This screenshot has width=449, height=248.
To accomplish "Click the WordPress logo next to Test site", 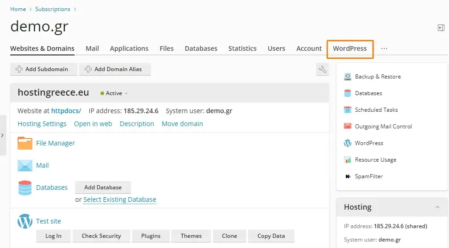I will 25,221.
